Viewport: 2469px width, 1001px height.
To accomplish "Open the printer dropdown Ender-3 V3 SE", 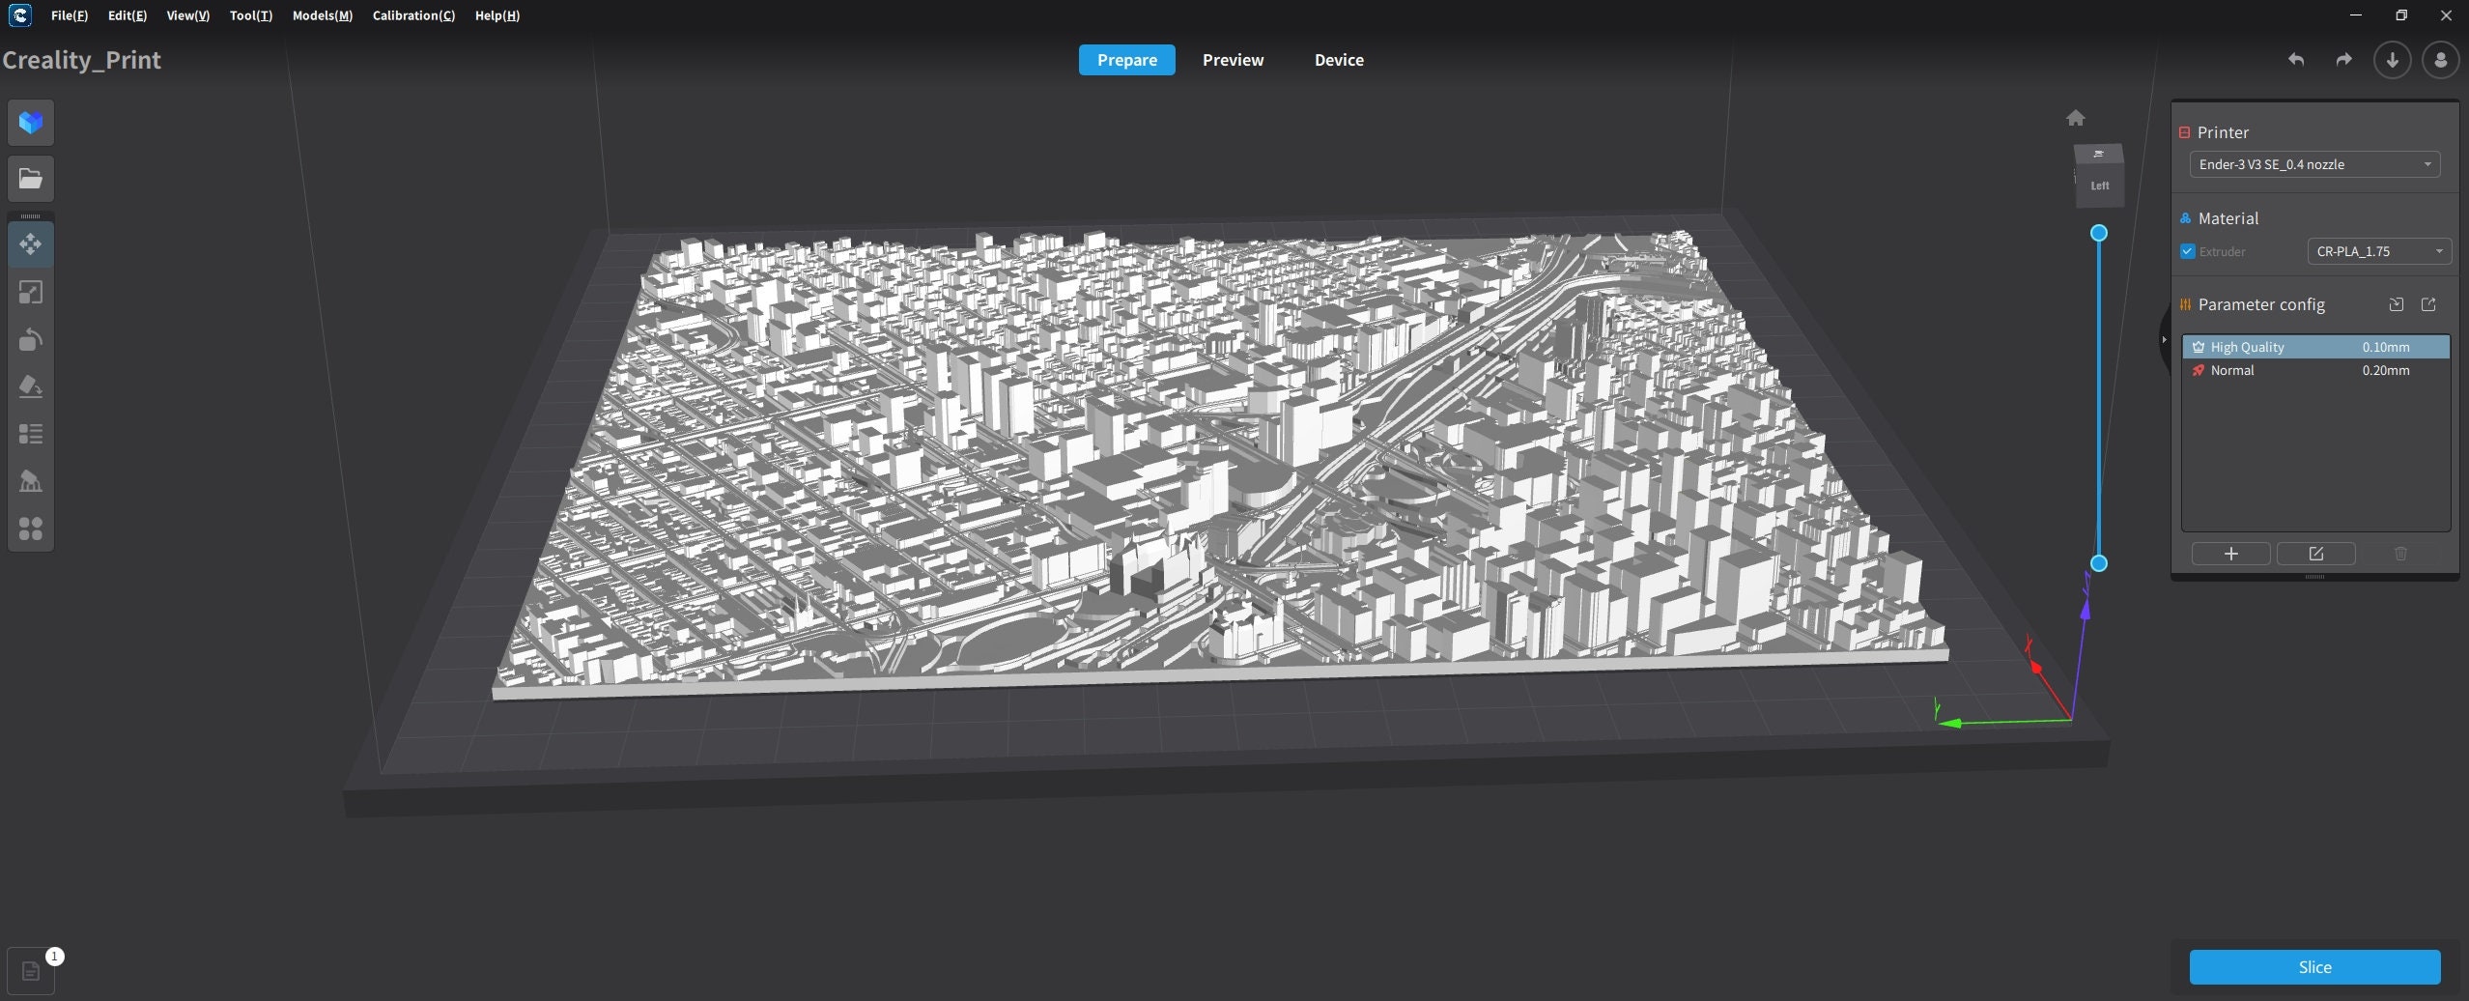I will click(x=2313, y=164).
